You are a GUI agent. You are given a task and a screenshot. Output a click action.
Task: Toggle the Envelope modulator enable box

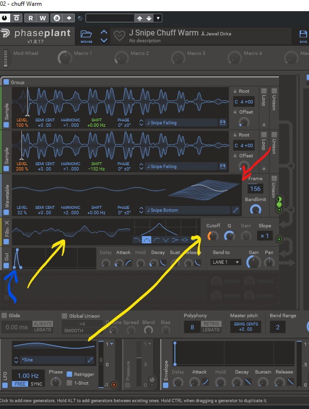coord(166,385)
